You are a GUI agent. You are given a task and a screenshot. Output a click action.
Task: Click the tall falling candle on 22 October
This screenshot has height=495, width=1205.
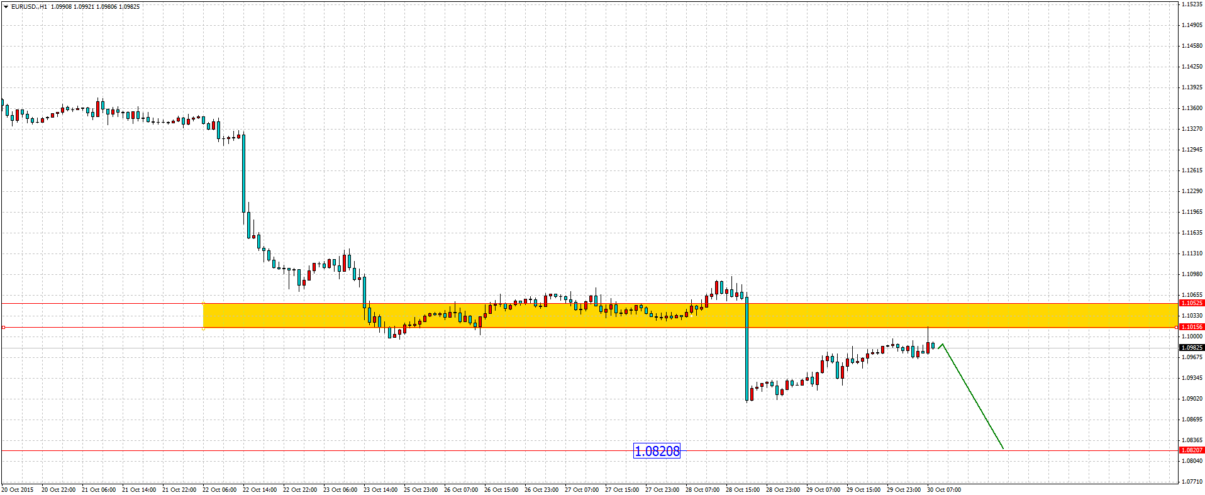click(x=243, y=173)
